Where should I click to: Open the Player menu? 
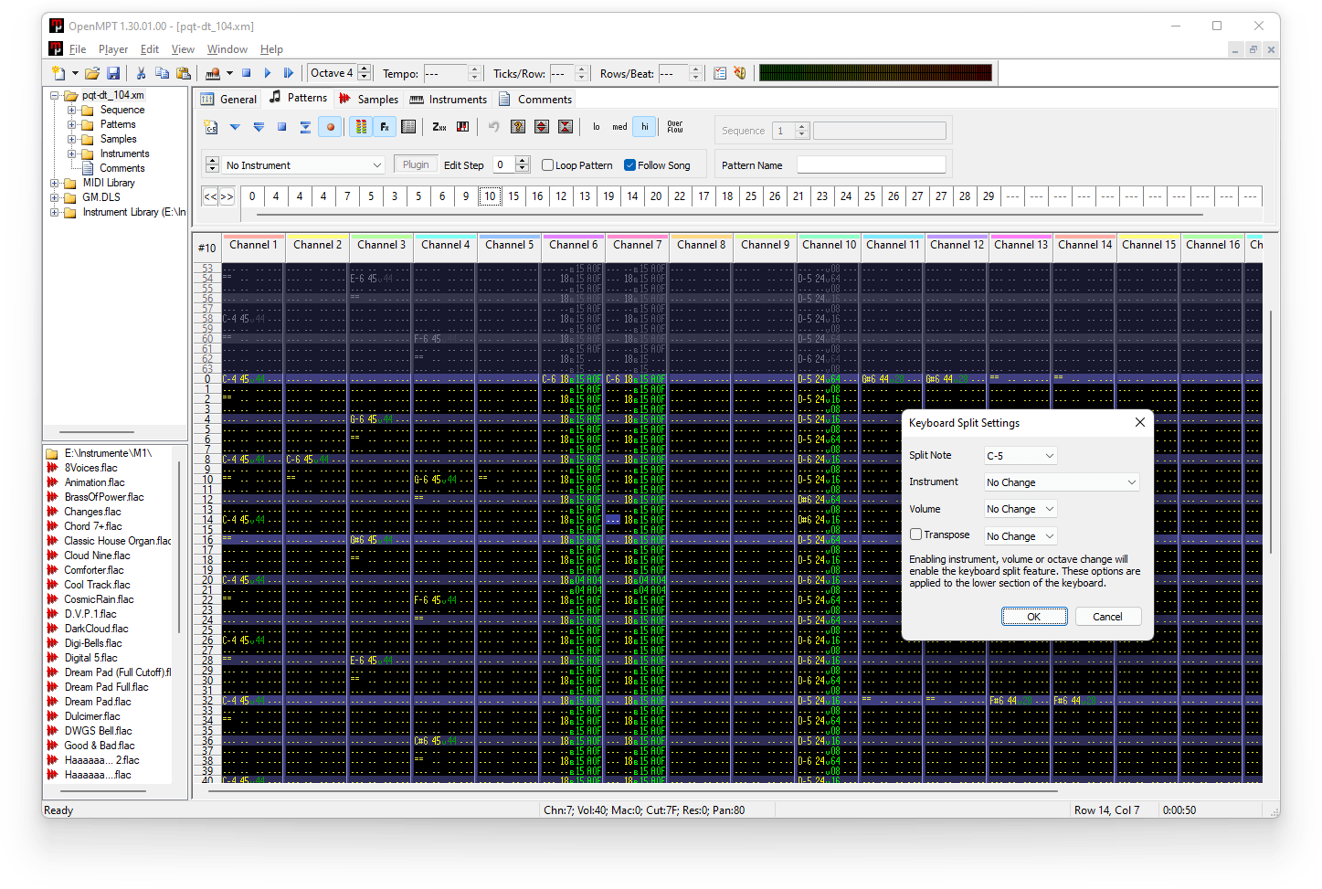click(113, 49)
